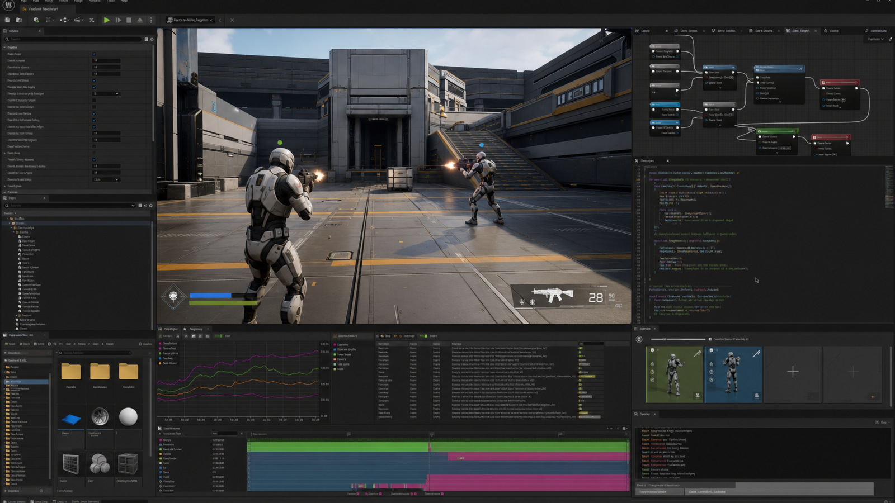The image size is (895, 503).
Task: Click the third folder thumbnail in the Content Browser
Action: (x=128, y=372)
